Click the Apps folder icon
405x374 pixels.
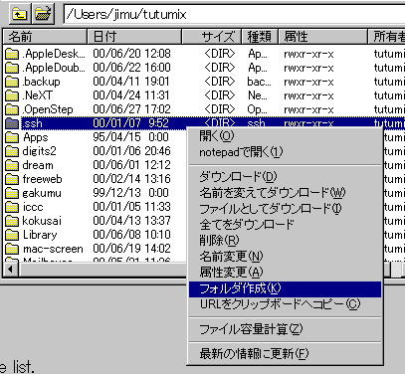coord(12,137)
